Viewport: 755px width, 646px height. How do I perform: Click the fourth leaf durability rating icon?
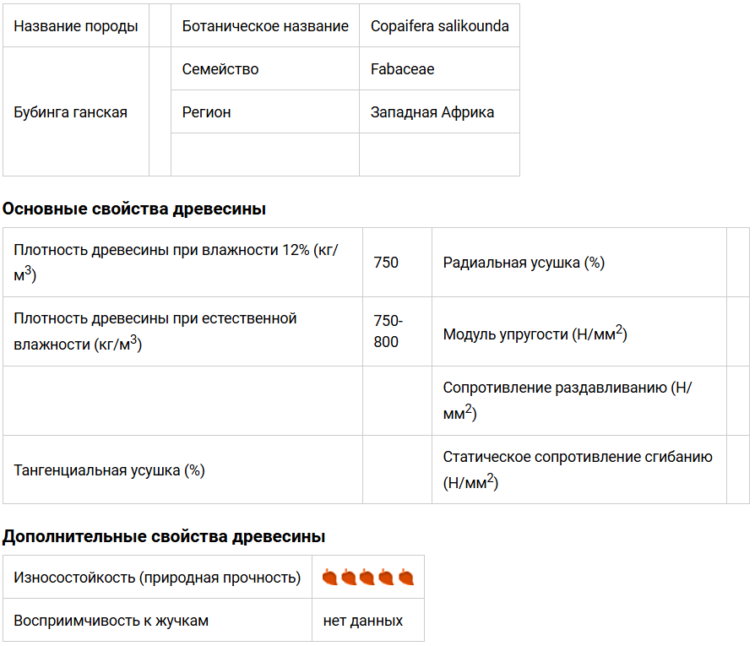coord(387,578)
